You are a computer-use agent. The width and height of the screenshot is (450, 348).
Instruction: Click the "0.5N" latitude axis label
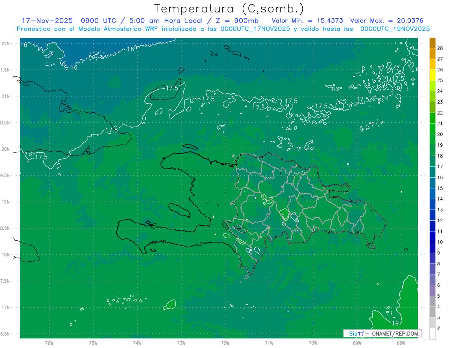[x=5, y=123]
